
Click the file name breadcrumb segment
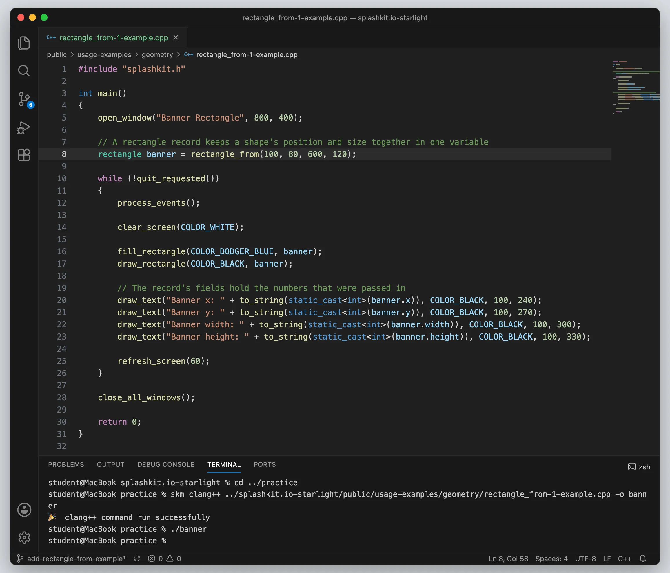(x=247, y=55)
